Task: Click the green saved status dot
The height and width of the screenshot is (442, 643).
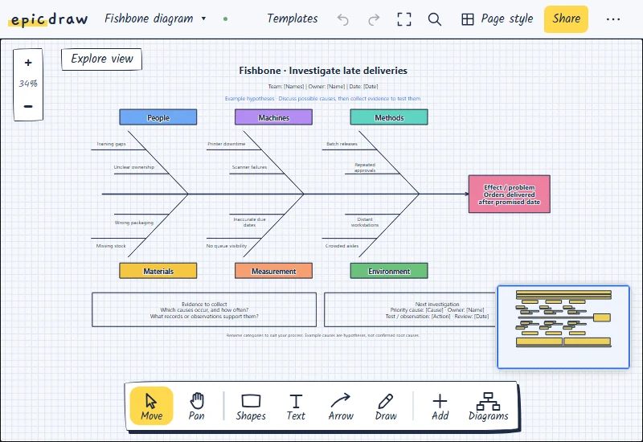Action: click(225, 18)
